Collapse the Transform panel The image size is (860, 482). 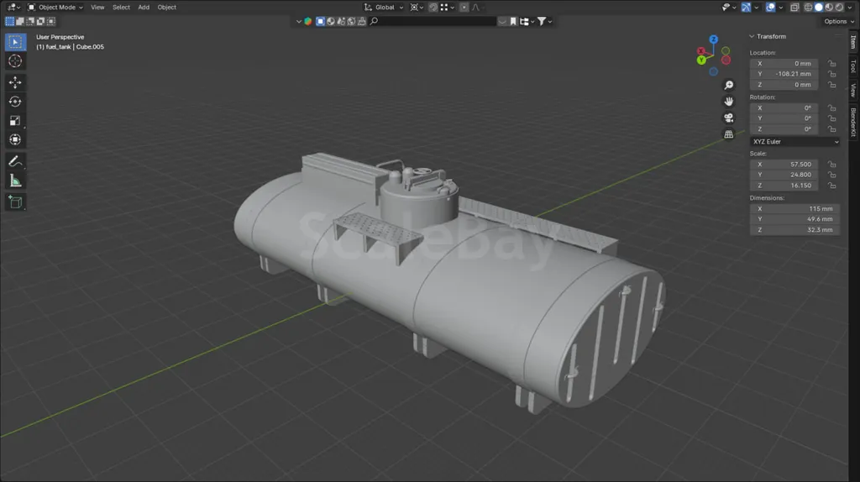click(752, 37)
